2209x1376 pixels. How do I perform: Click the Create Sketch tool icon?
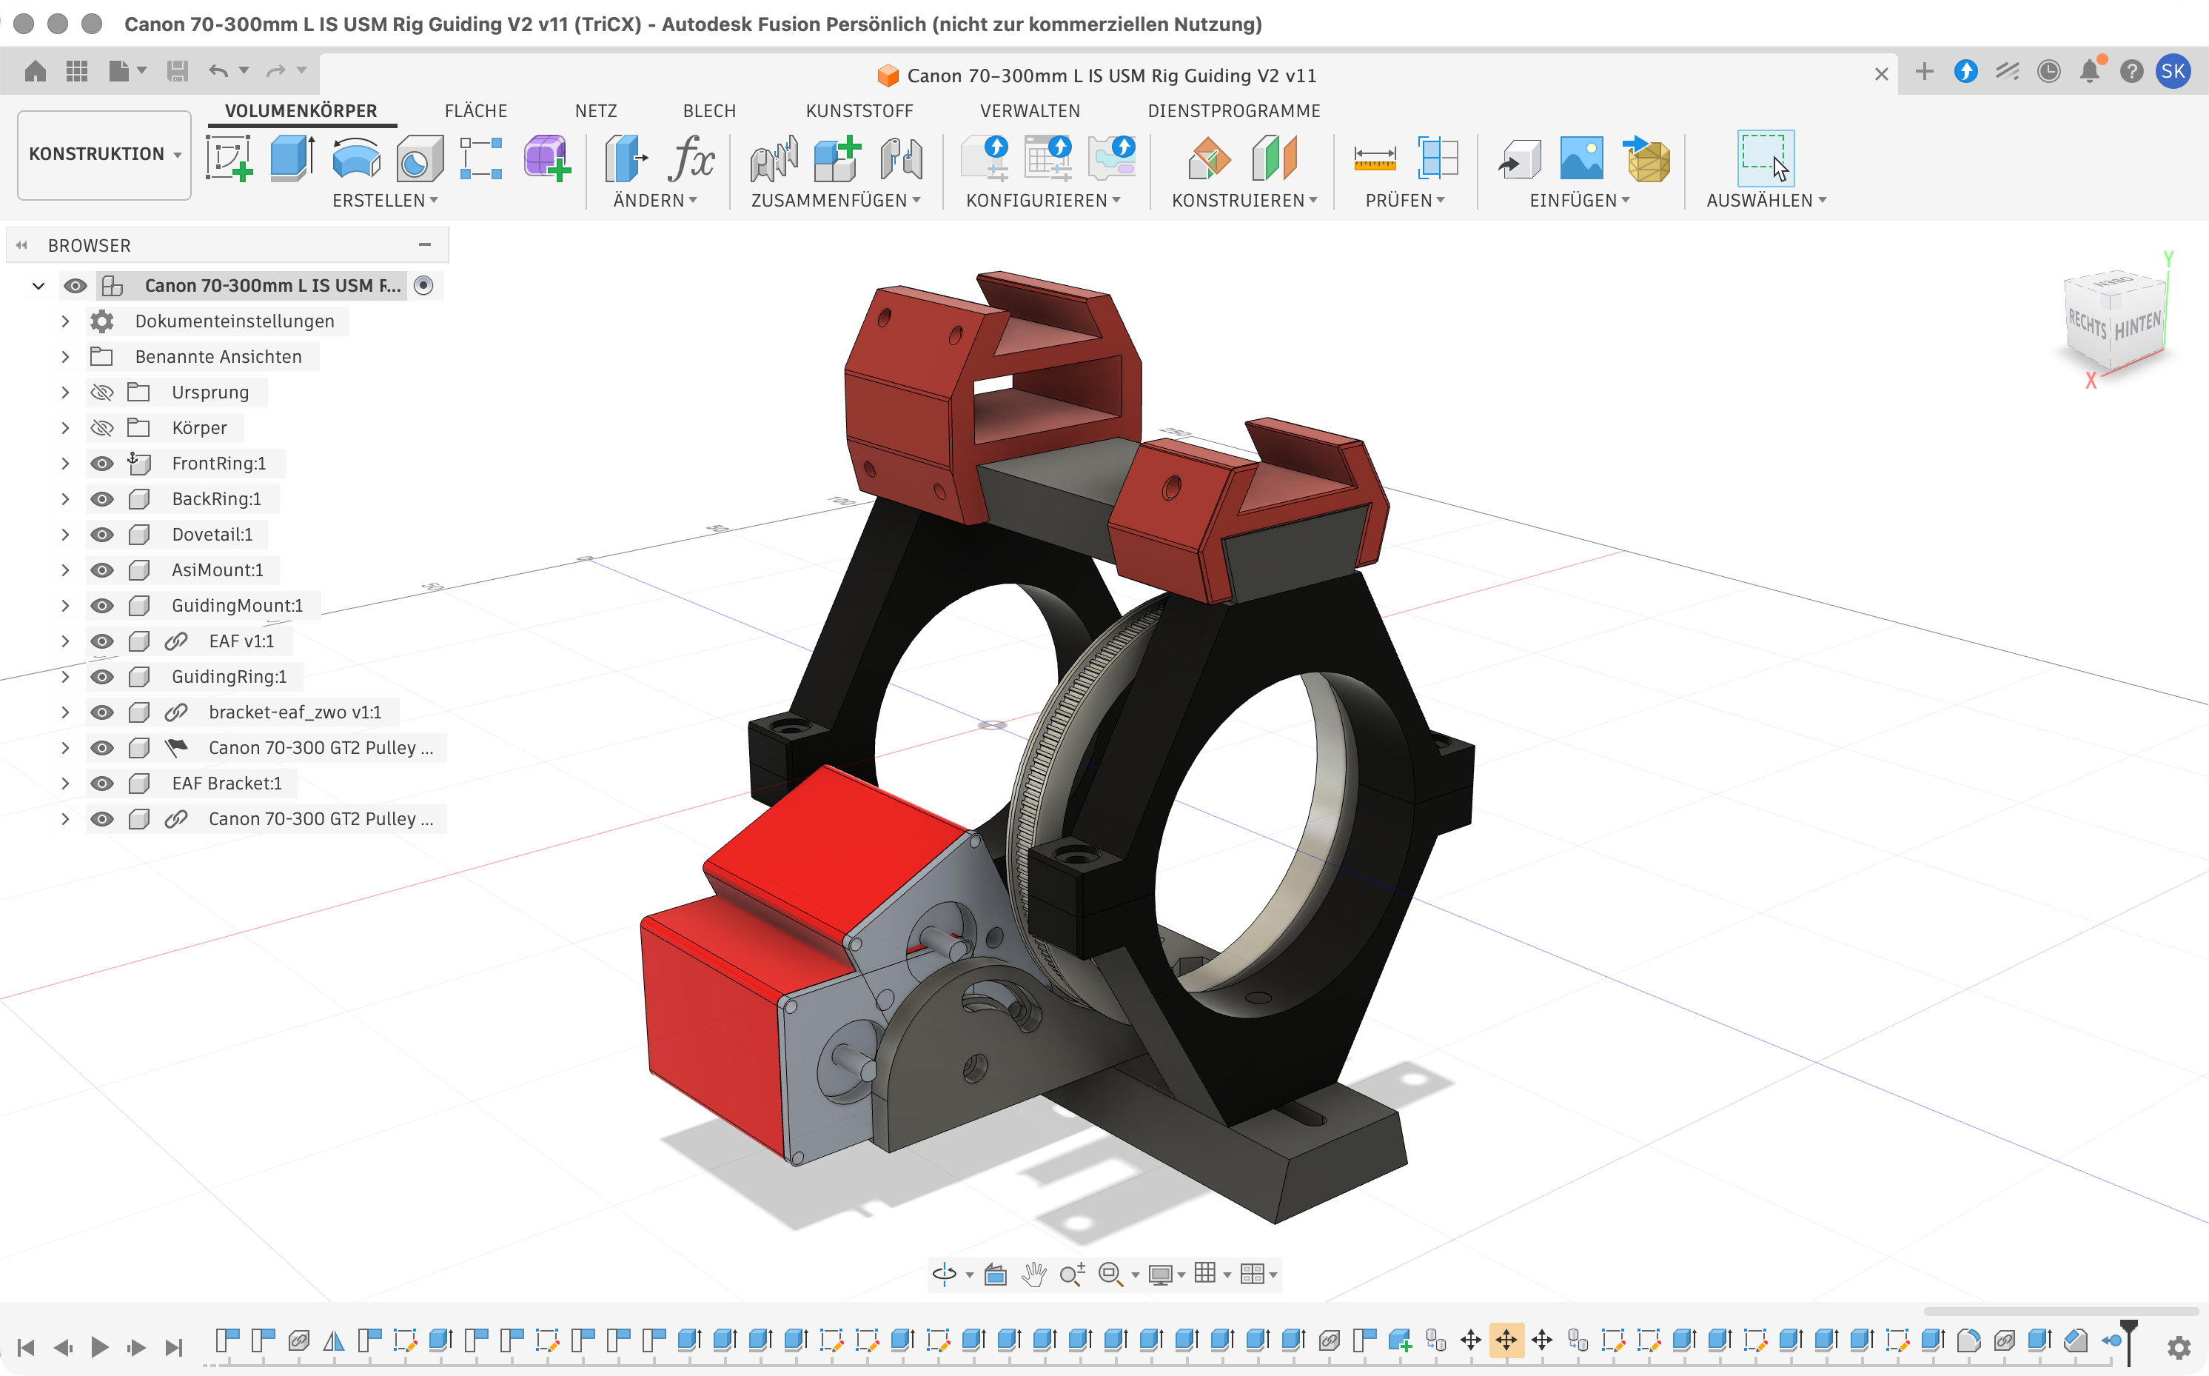click(229, 158)
